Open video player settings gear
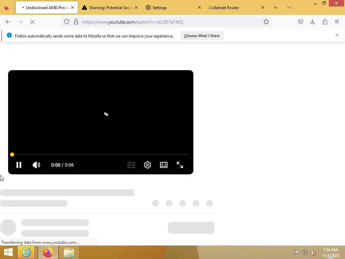345x259 pixels. [148, 165]
